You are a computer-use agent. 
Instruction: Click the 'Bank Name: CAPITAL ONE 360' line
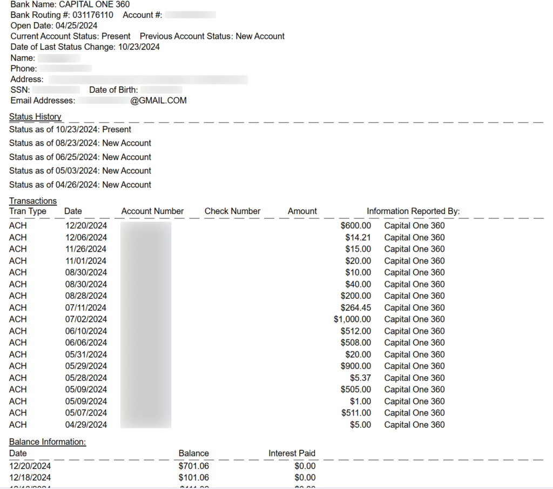coord(70,4)
